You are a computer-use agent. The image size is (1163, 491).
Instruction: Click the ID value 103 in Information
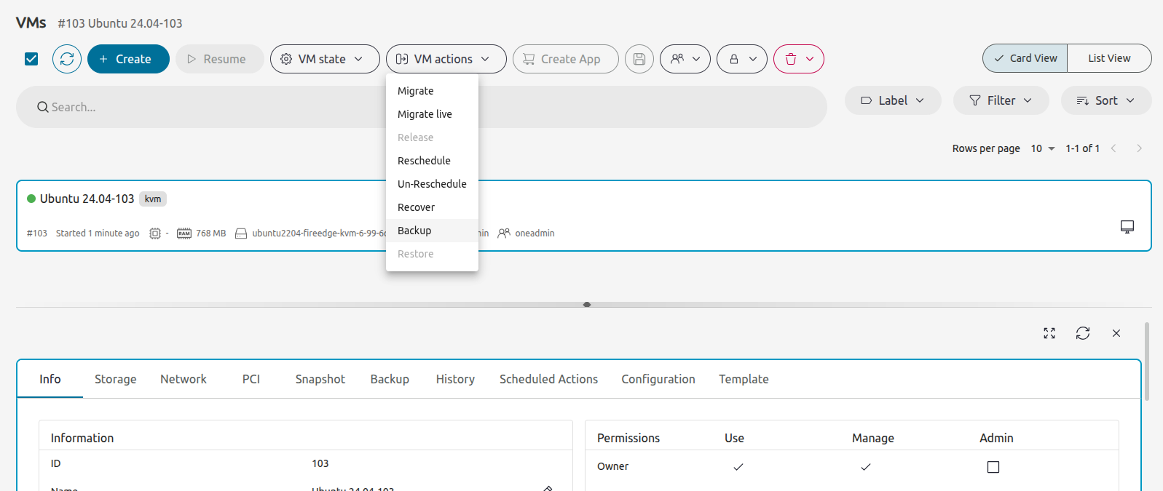pyautogui.click(x=320, y=463)
